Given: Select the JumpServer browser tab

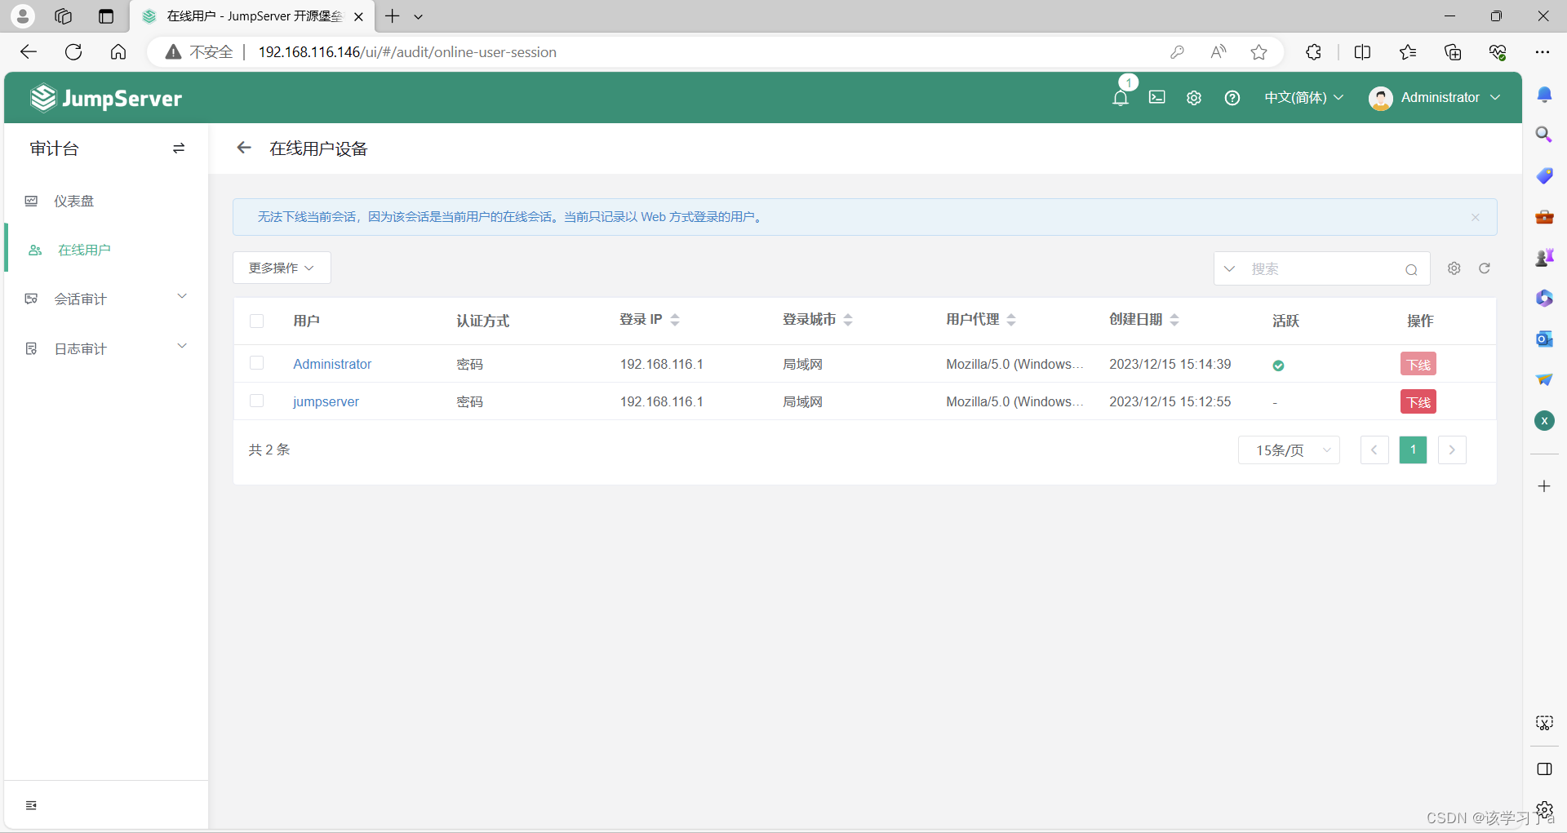Looking at the screenshot, I should [x=253, y=16].
